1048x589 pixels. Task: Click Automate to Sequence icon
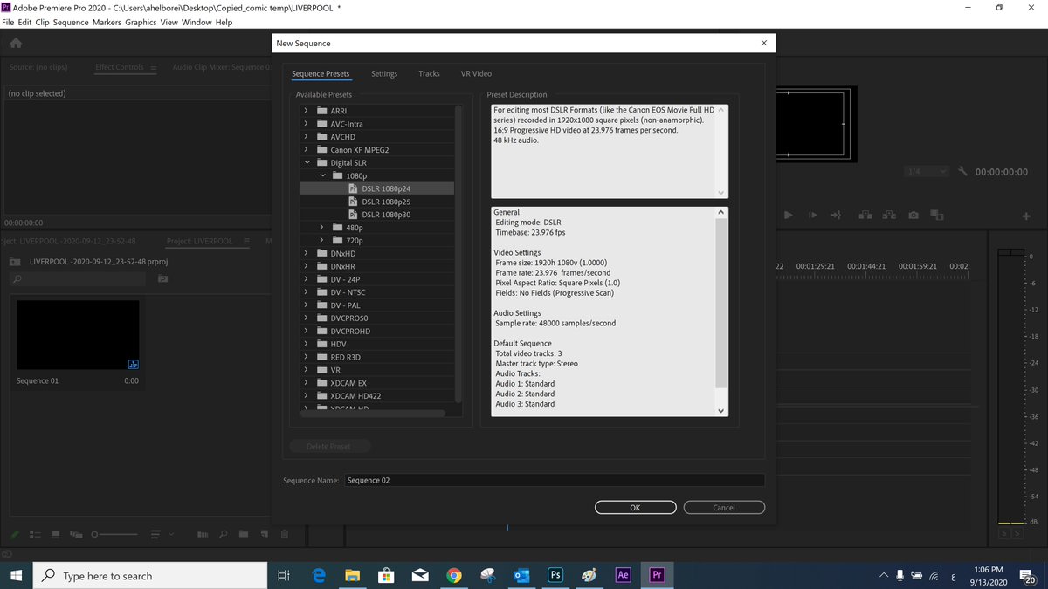point(203,534)
